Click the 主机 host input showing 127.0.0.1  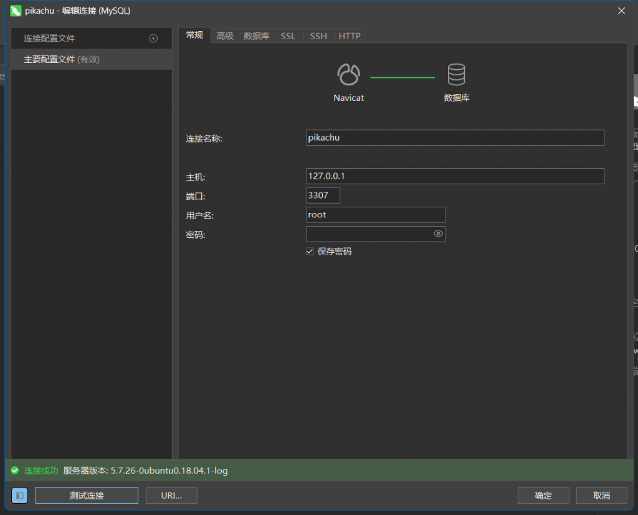[454, 176]
